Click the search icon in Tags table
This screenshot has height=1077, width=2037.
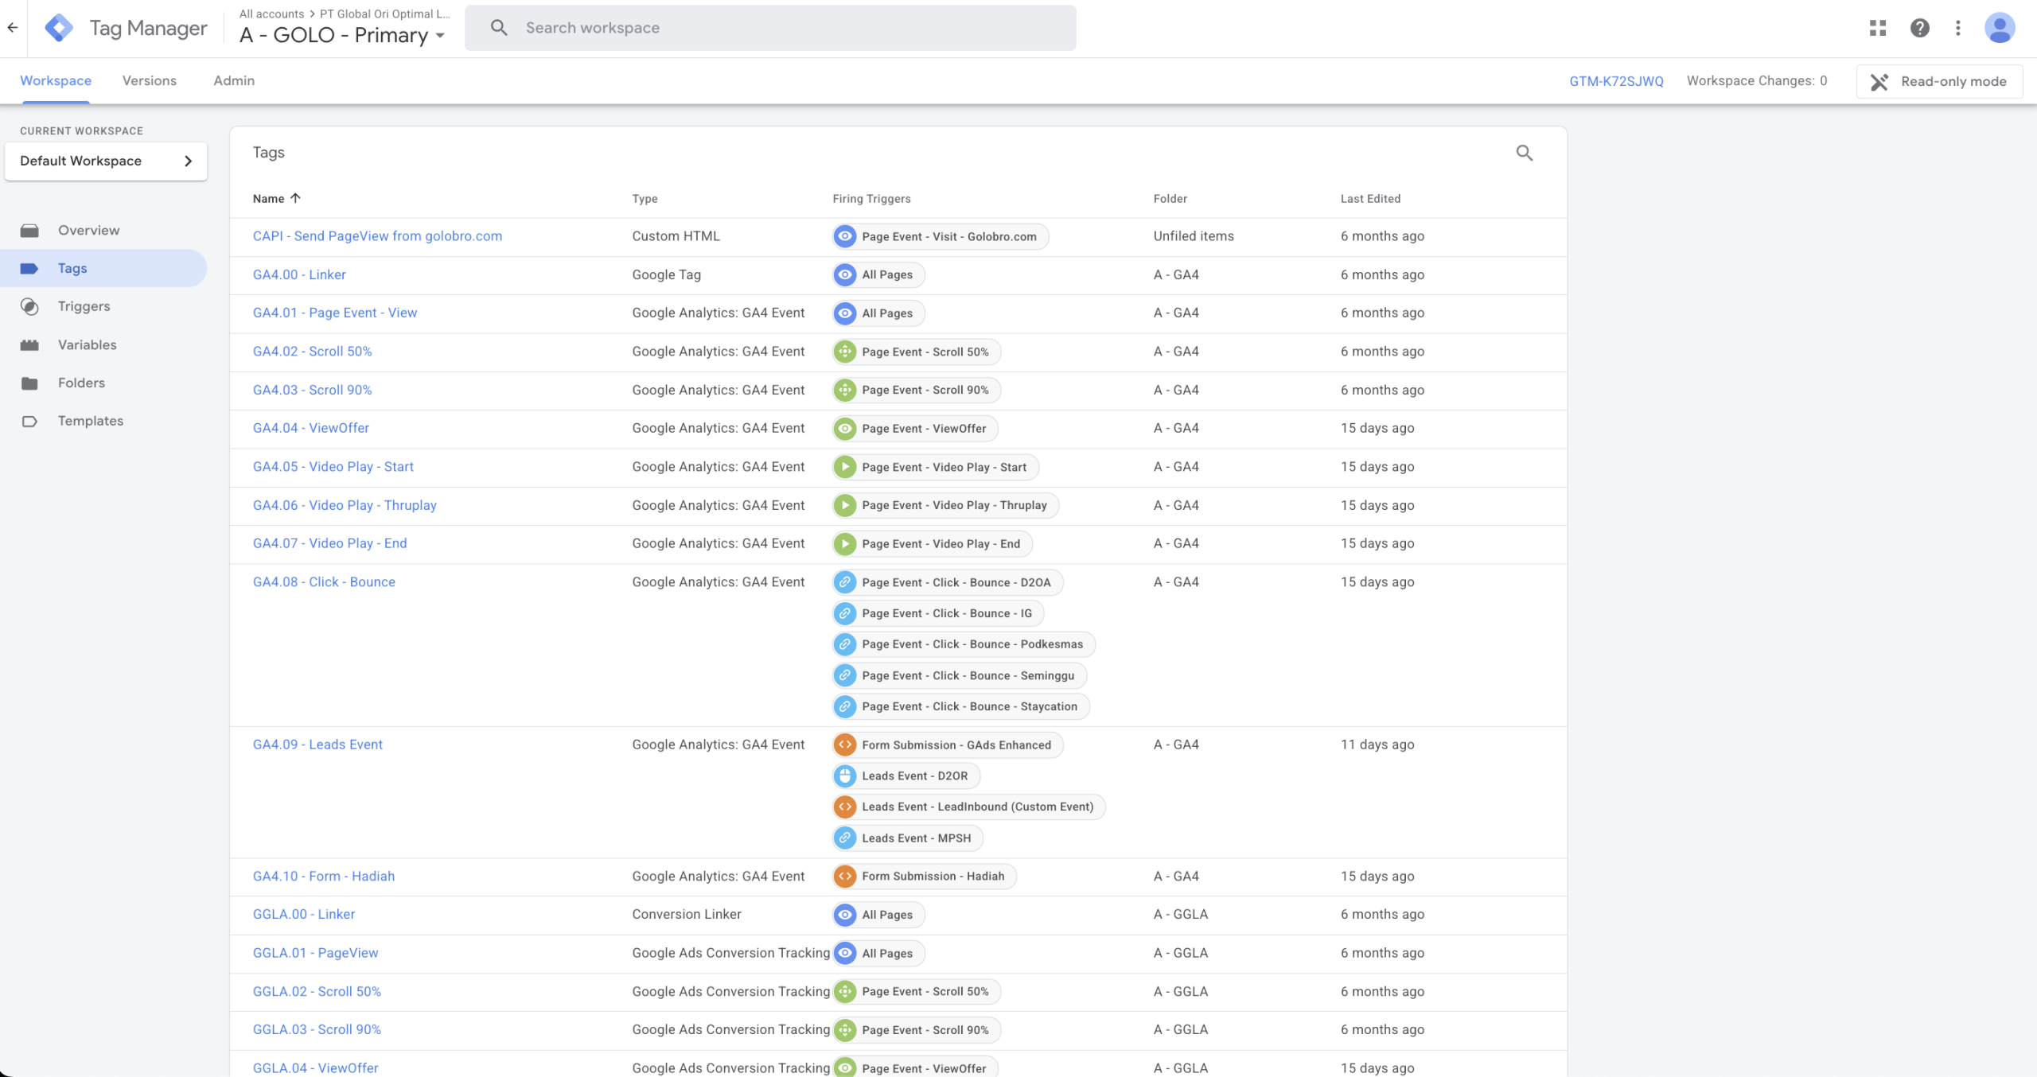[1524, 153]
